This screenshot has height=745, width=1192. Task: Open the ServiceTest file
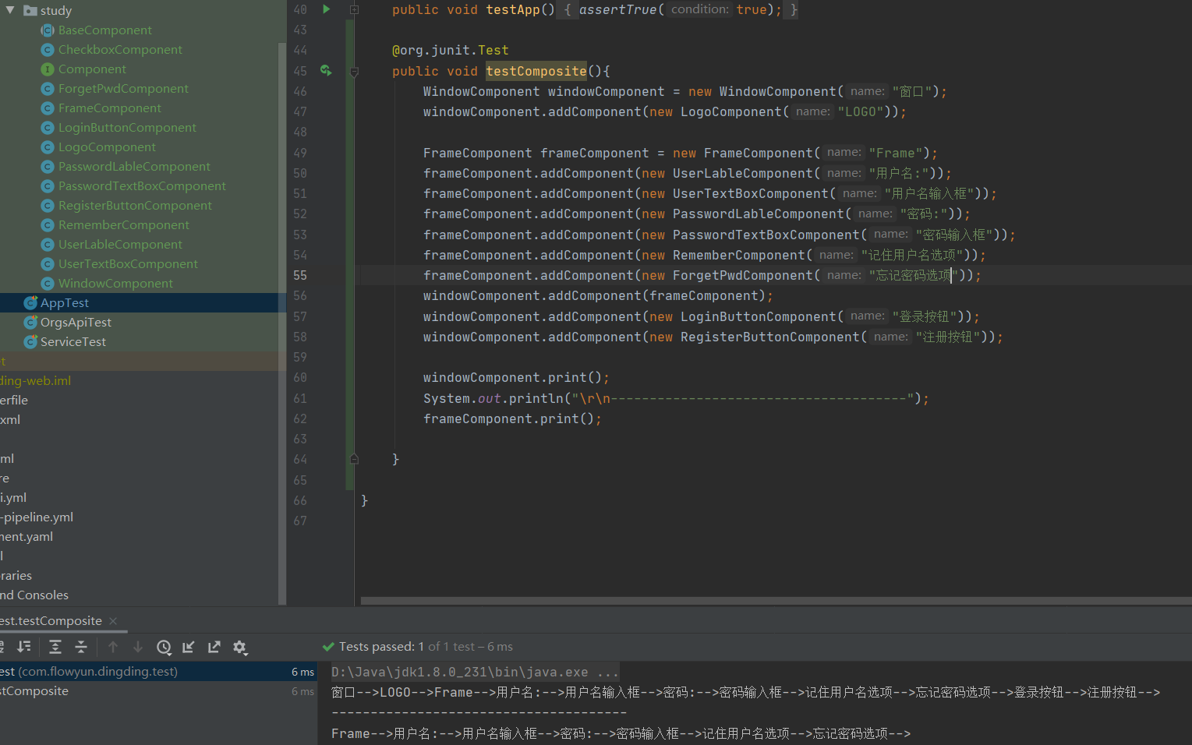[x=73, y=342]
